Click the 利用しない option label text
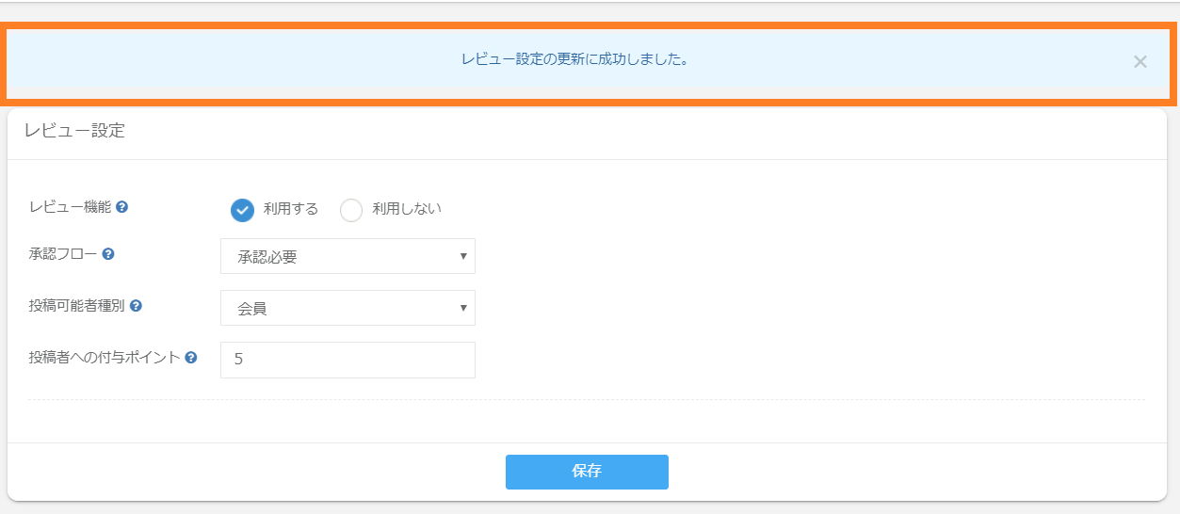 (x=407, y=209)
